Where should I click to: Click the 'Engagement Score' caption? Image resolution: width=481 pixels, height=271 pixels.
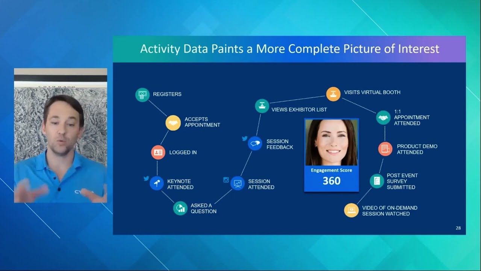point(331,170)
